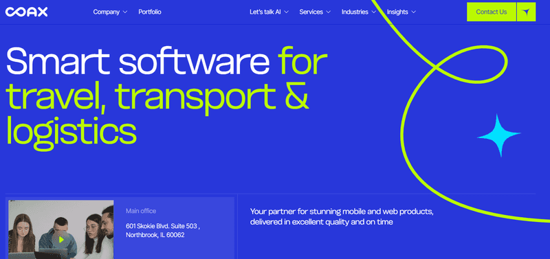Screen dimensions: 550x259
Task: Click the 'Main office' label
Action: click(141, 211)
